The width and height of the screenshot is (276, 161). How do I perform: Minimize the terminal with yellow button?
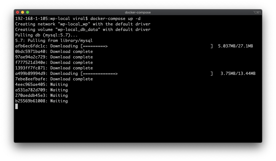click(x=23, y=12)
